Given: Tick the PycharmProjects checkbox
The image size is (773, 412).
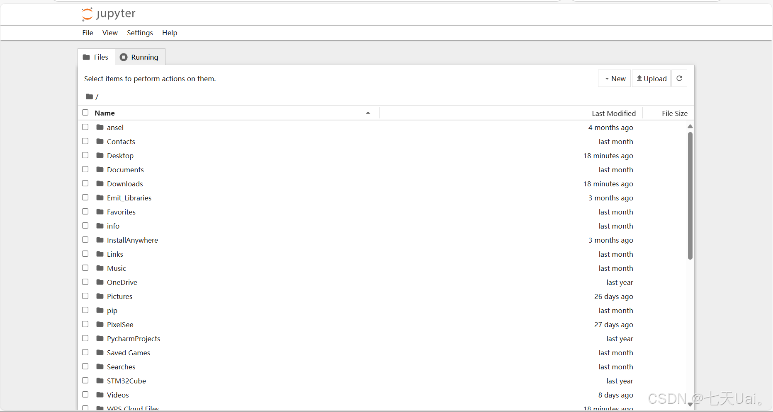Looking at the screenshot, I should click(85, 338).
